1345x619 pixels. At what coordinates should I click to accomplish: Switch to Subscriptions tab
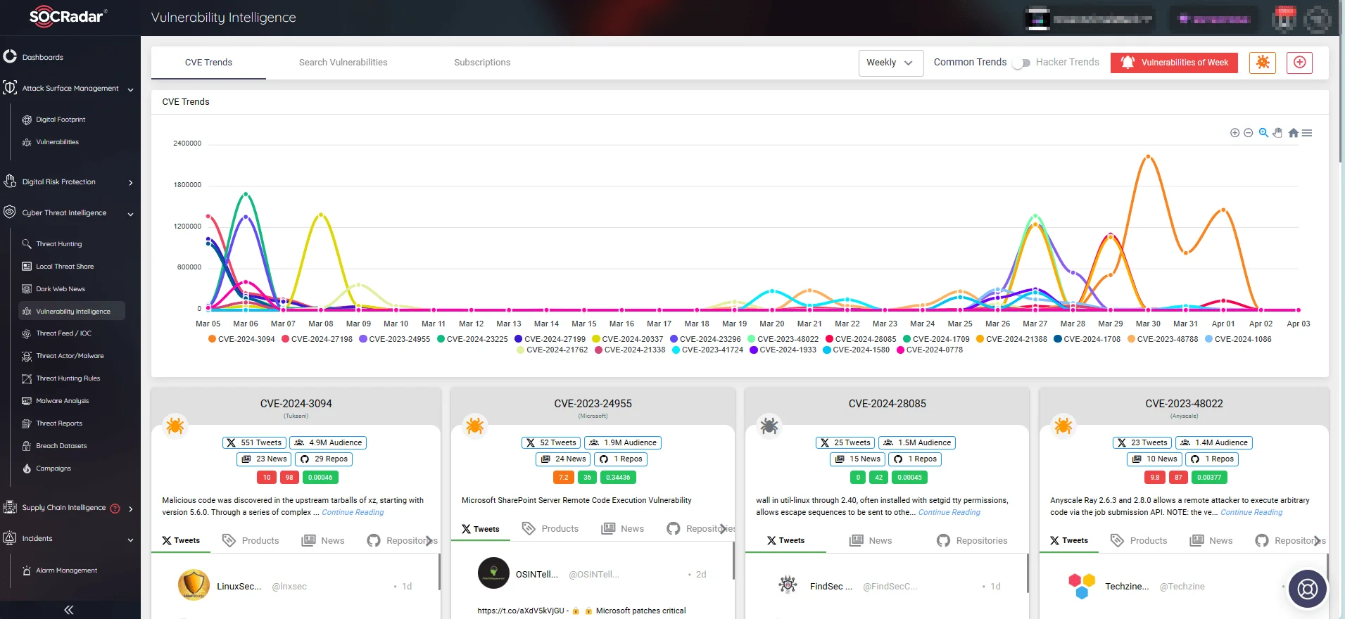[x=482, y=63]
